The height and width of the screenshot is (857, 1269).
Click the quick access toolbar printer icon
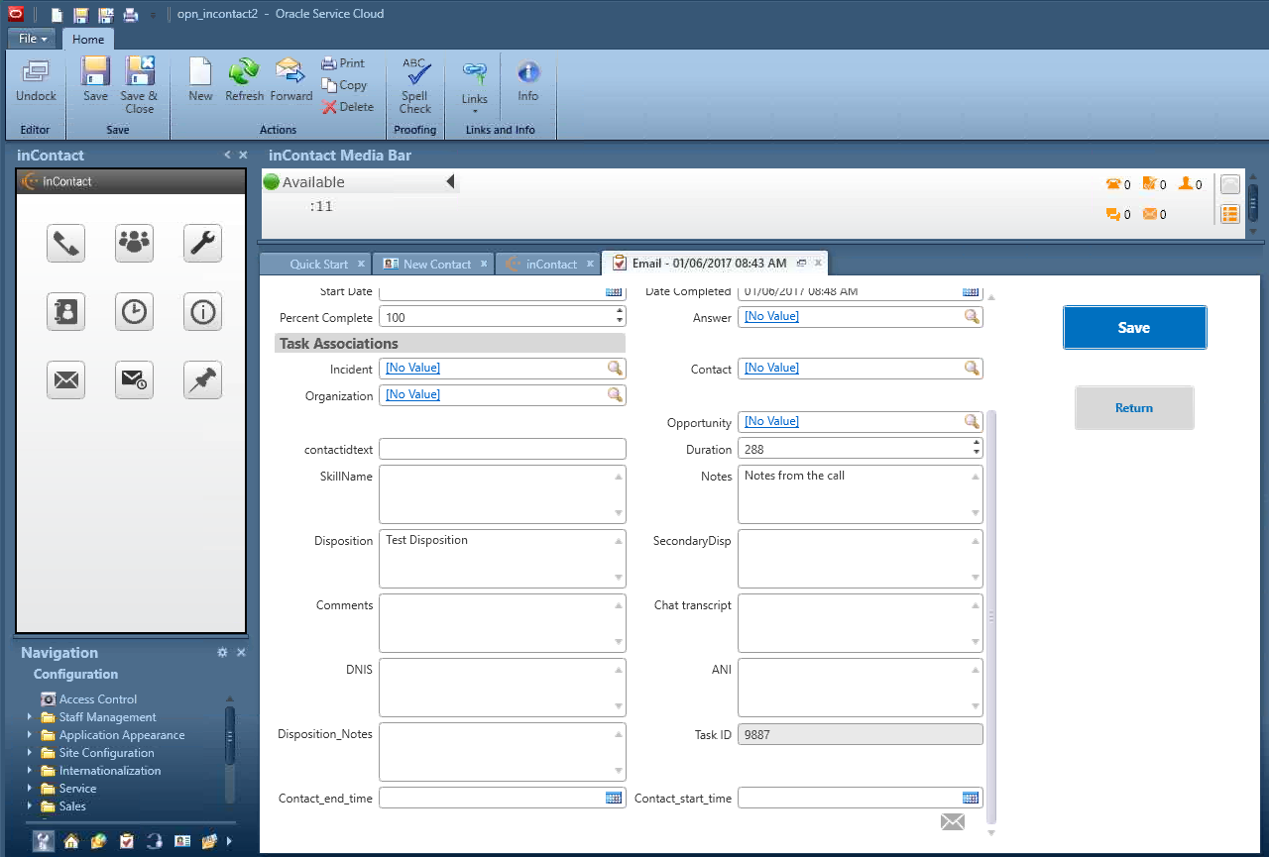click(131, 15)
